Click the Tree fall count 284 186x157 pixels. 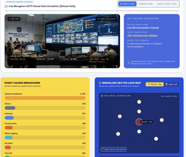pos(84,153)
